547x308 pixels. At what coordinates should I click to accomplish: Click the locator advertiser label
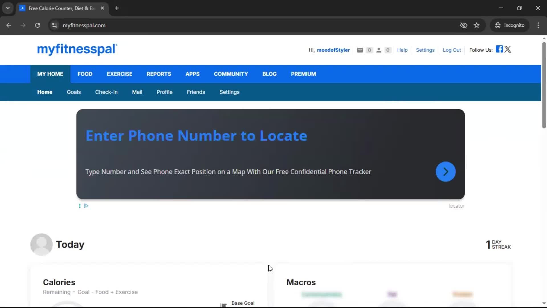[x=457, y=206]
